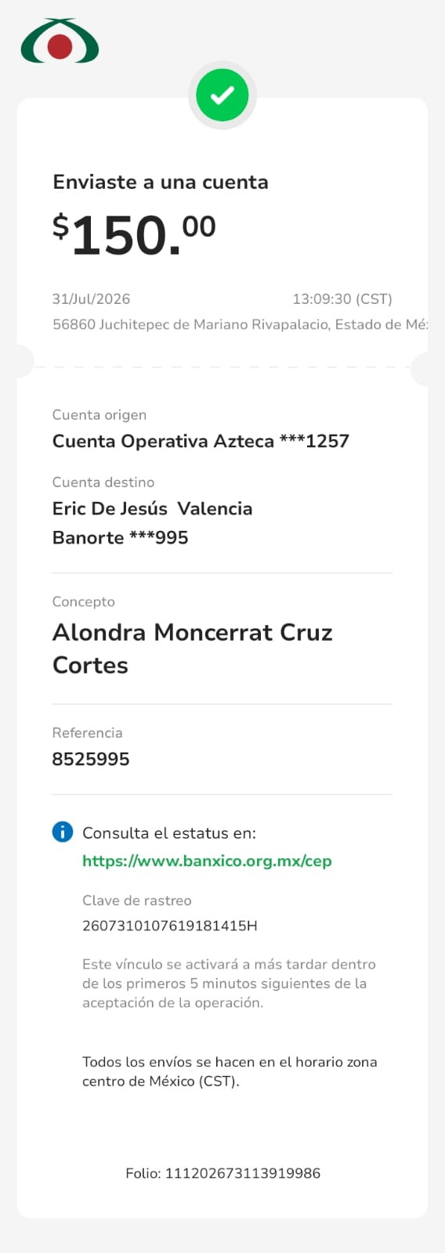Click the Juchitepec location address line
445x1253 pixels.
click(240, 324)
